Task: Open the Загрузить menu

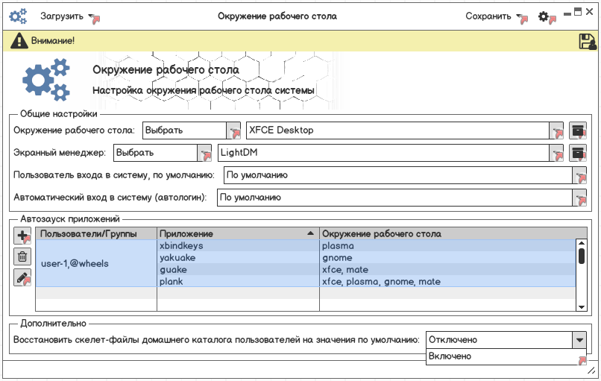Action: [x=69, y=16]
